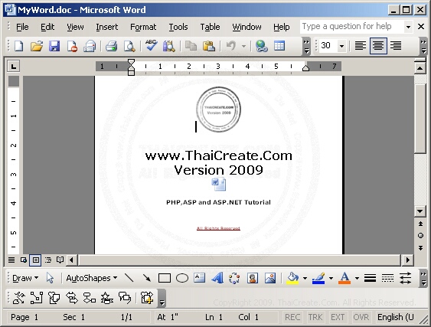Insert Hyperlink globe icon
Image resolution: width=431 pixels, height=327 pixels.
click(x=261, y=46)
